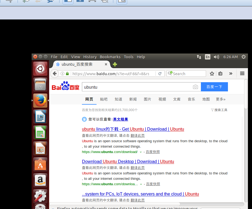Show site information icon in URL bar
This screenshot has width=252, height=209.
click(62, 74)
